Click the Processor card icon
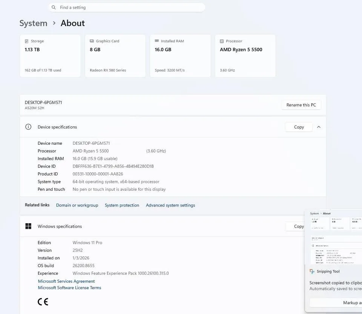Viewport: 362px width, 314px height. [x=222, y=41]
